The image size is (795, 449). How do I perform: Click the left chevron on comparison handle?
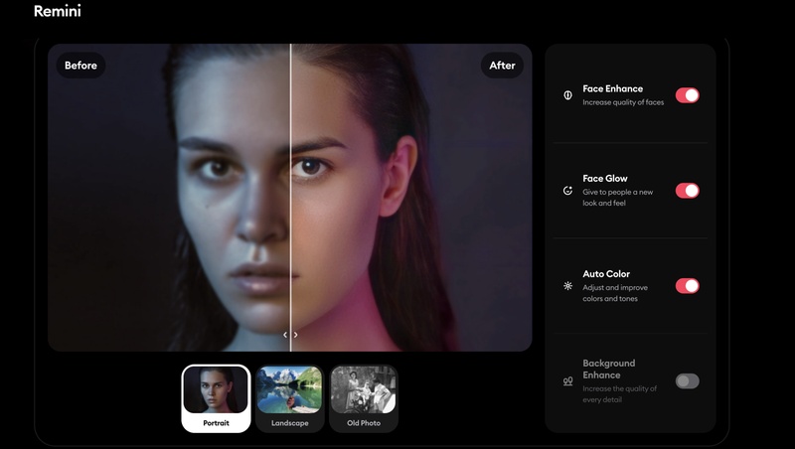(285, 335)
